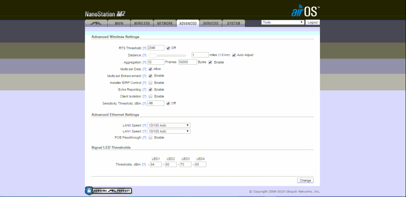The image size is (406, 197).
Task: Click the Sensitivity Threshold dBm field
Action: coord(156,103)
